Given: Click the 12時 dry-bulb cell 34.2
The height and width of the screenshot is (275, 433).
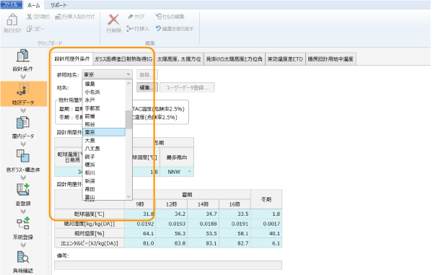Looking at the screenshot, I should point(172,214).
